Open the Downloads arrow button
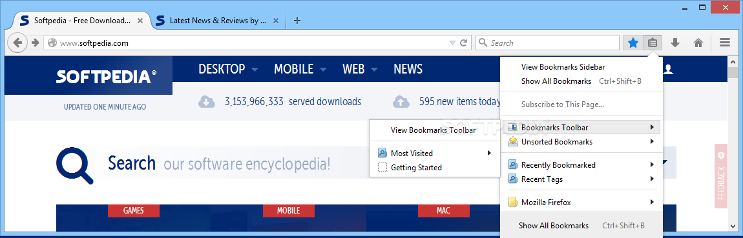743x238 pixels. click(675, 43)
